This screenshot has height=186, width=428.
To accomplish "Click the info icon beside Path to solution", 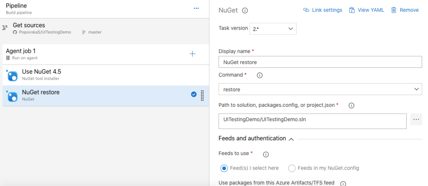I will [351, 106].
